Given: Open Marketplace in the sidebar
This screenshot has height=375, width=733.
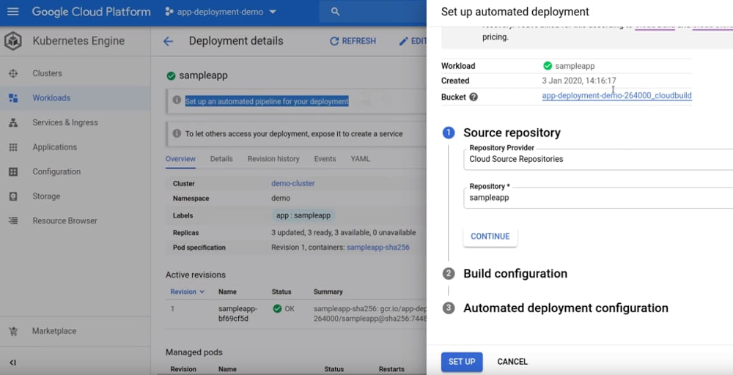Looking at the screenshot, I should click(x=54, y=331).
